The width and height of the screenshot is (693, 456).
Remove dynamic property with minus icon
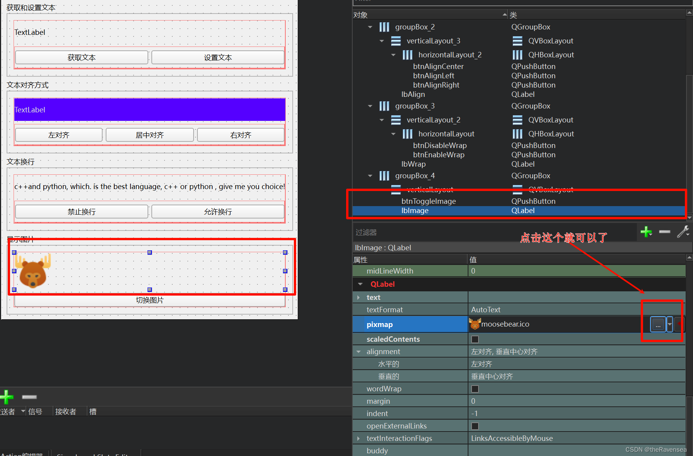pos(665,232)
